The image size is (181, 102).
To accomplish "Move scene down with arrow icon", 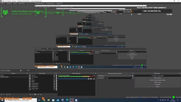I will (9, 94).
